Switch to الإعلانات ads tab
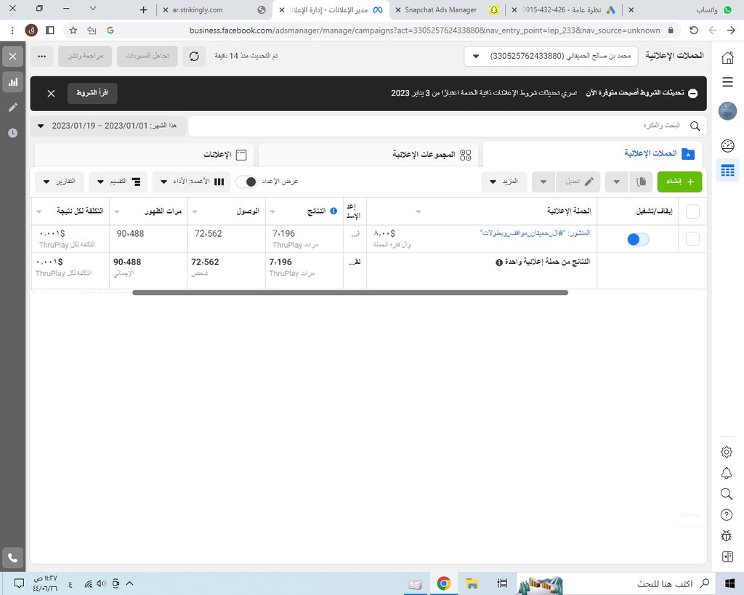 pyautogui.click(x=145, y=155)
